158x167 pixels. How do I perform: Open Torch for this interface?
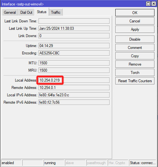[x=135, y=73]
